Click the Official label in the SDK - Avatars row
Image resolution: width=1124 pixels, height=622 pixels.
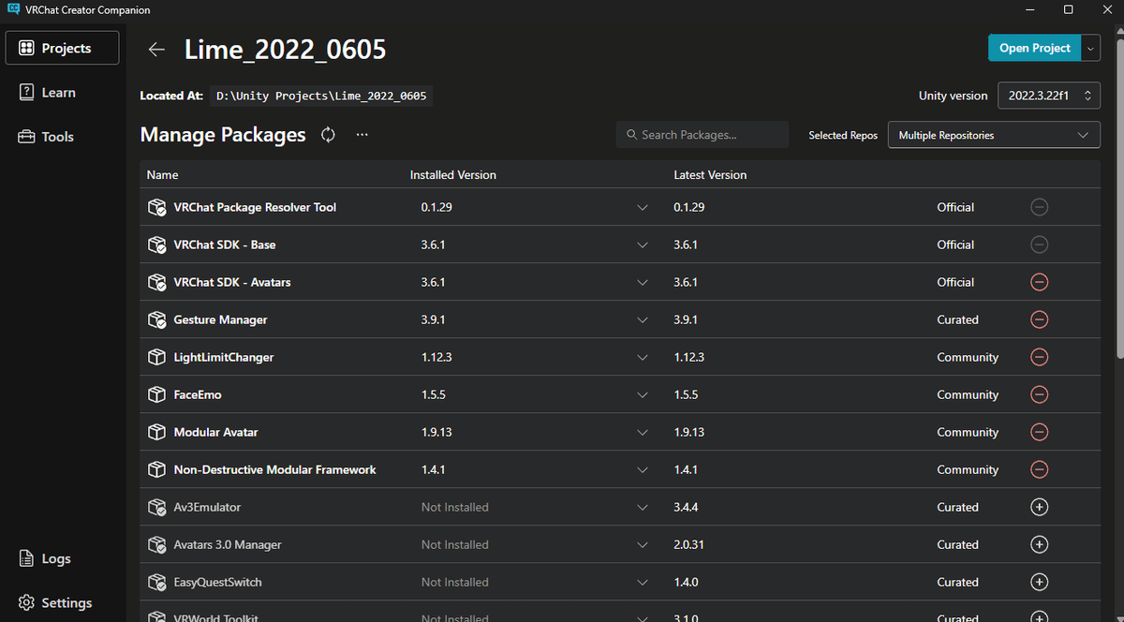click(x=955, y=282)
